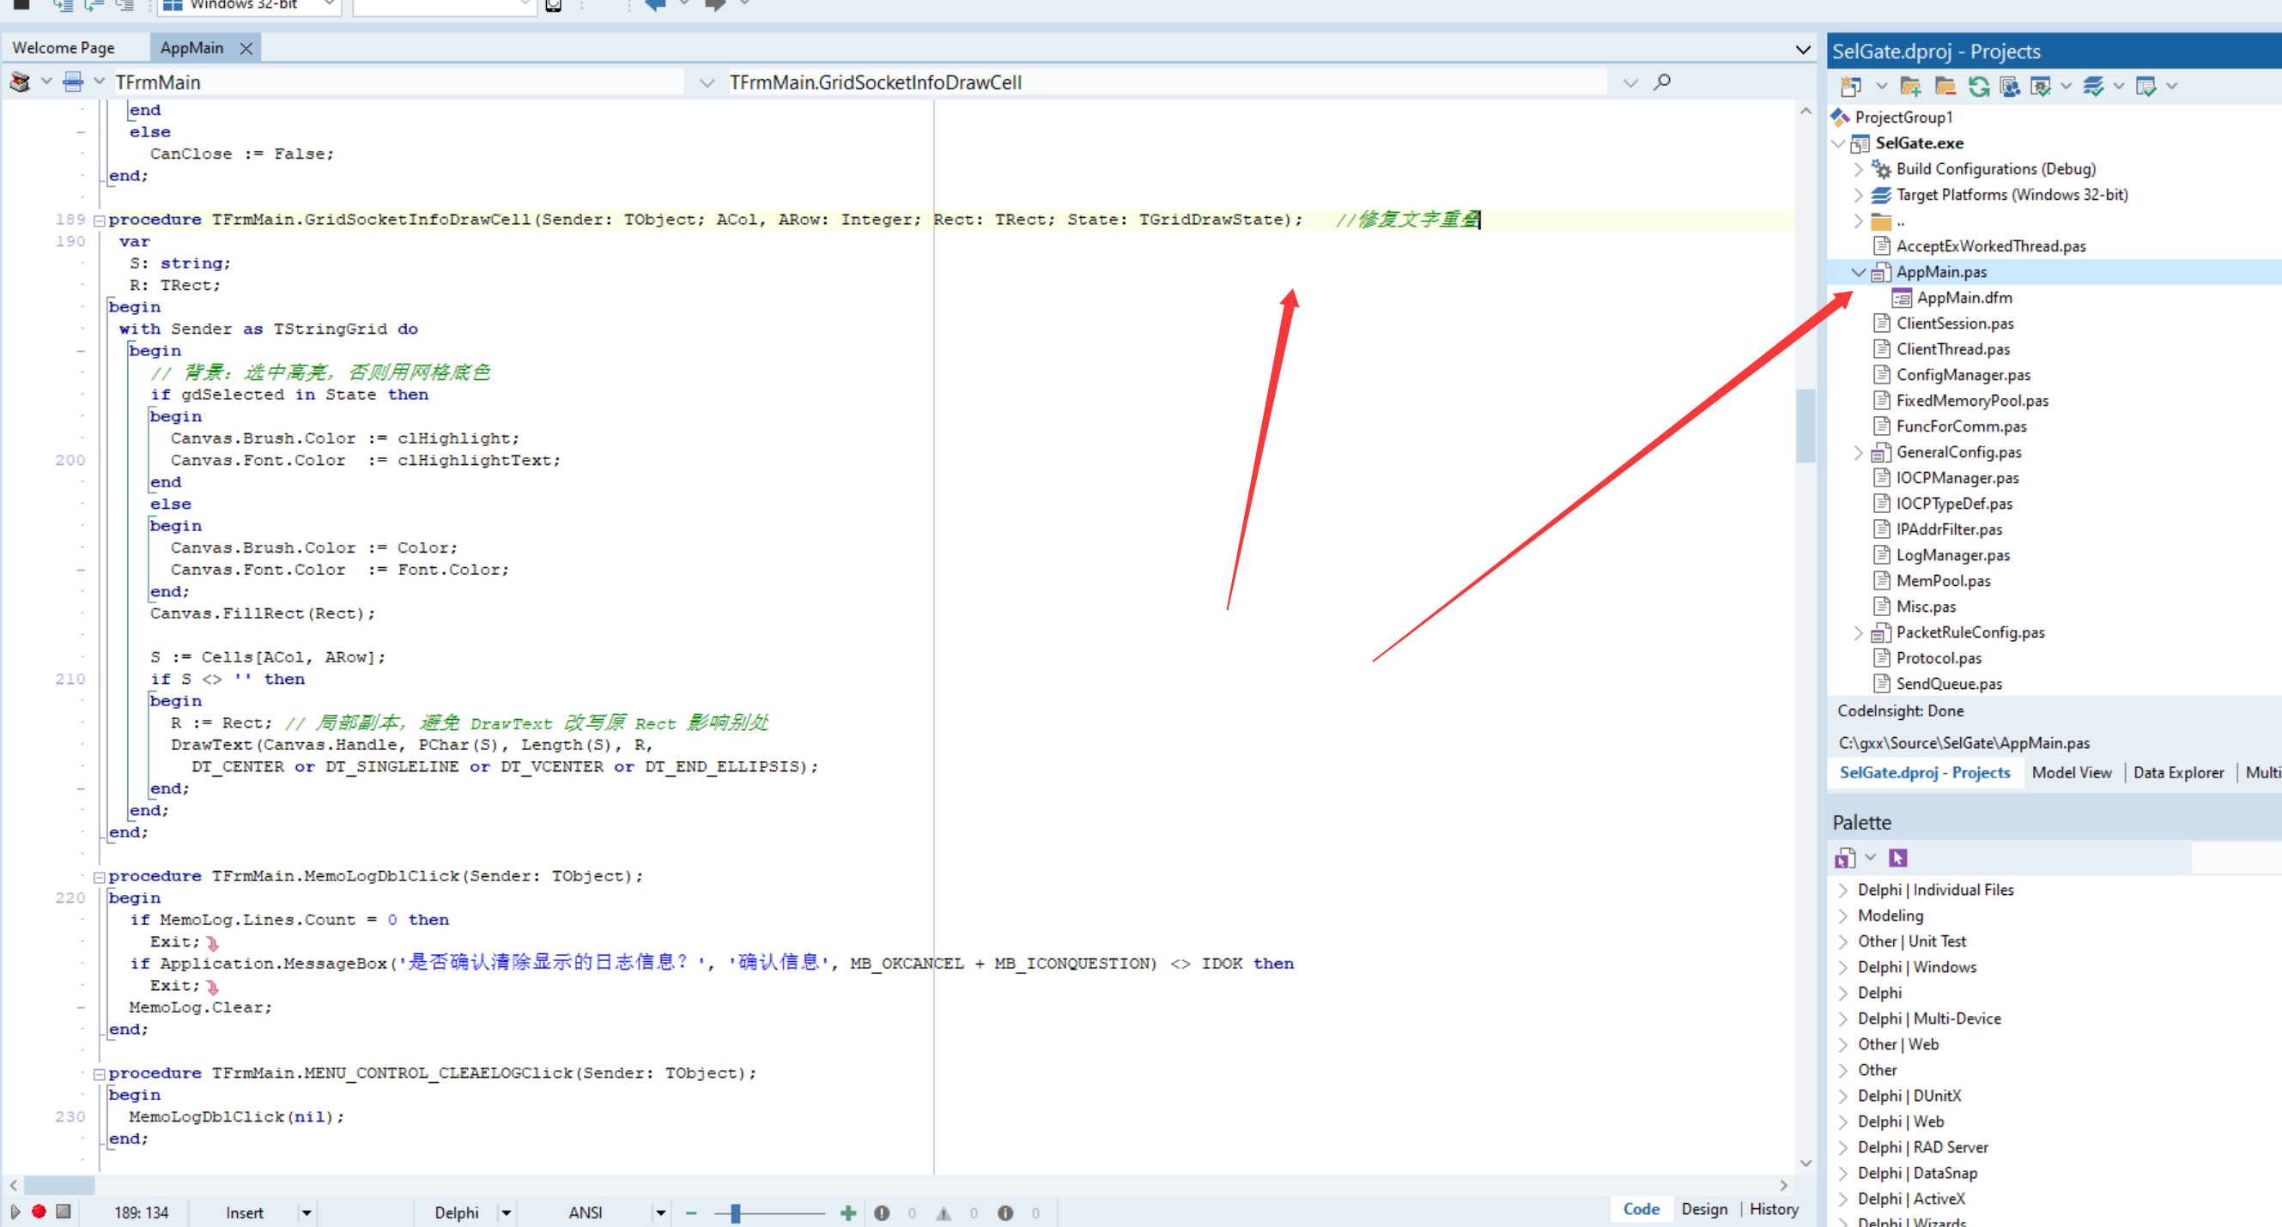The width and height of the screenshot is (2282, 1227).
Task: Click the red record macro button
Action: click(39, 1211)
